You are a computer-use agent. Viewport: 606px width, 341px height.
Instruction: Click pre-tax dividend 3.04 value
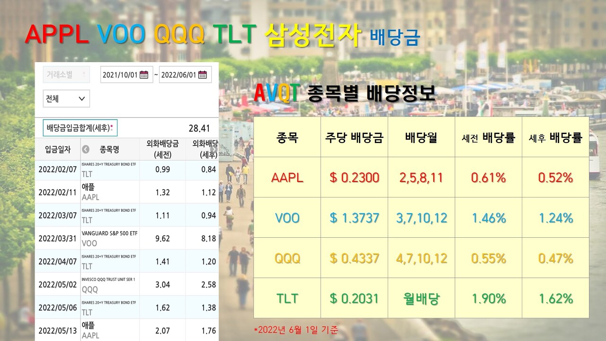(162, 285)
